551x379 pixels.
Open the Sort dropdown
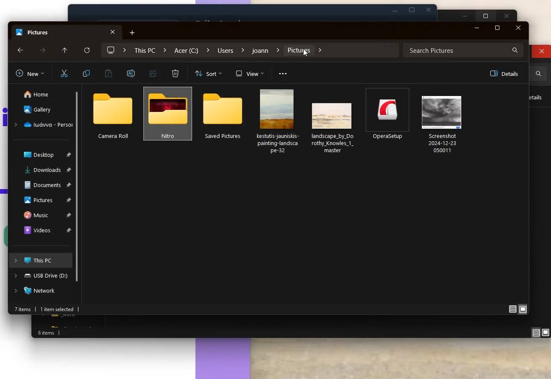pyautogui.click(x=208, y=74)
